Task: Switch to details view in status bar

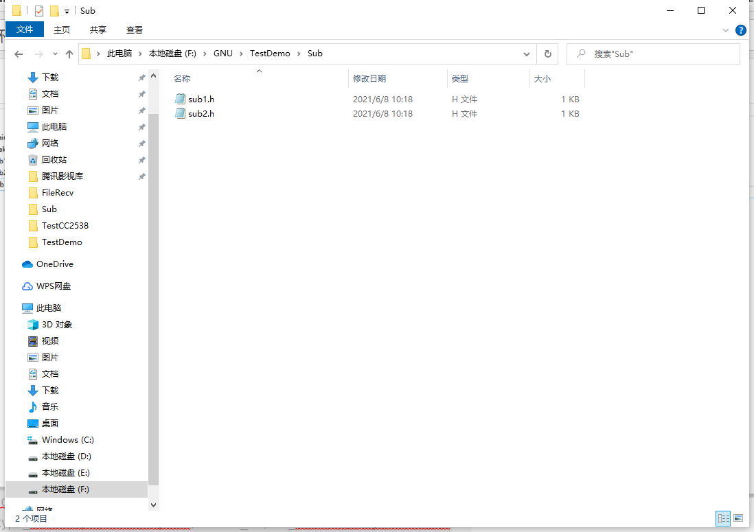Action: (x=723, y=518)
